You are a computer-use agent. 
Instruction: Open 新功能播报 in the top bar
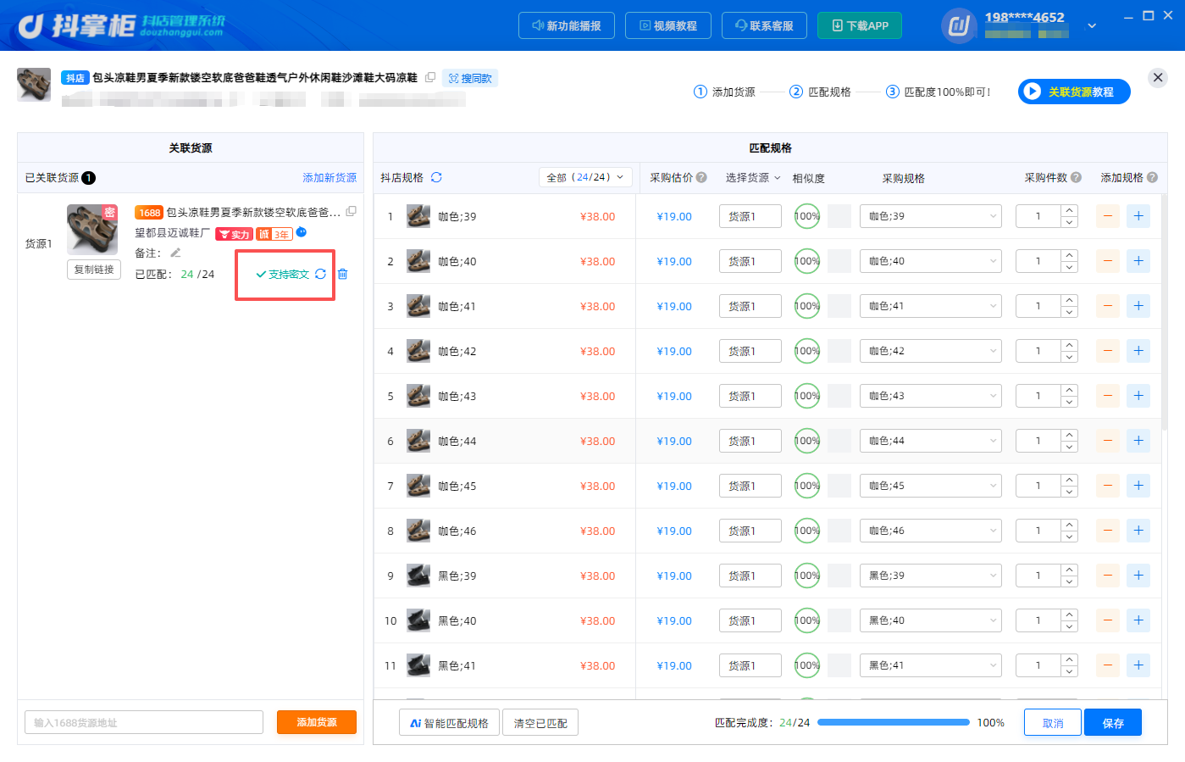[567, 25]
